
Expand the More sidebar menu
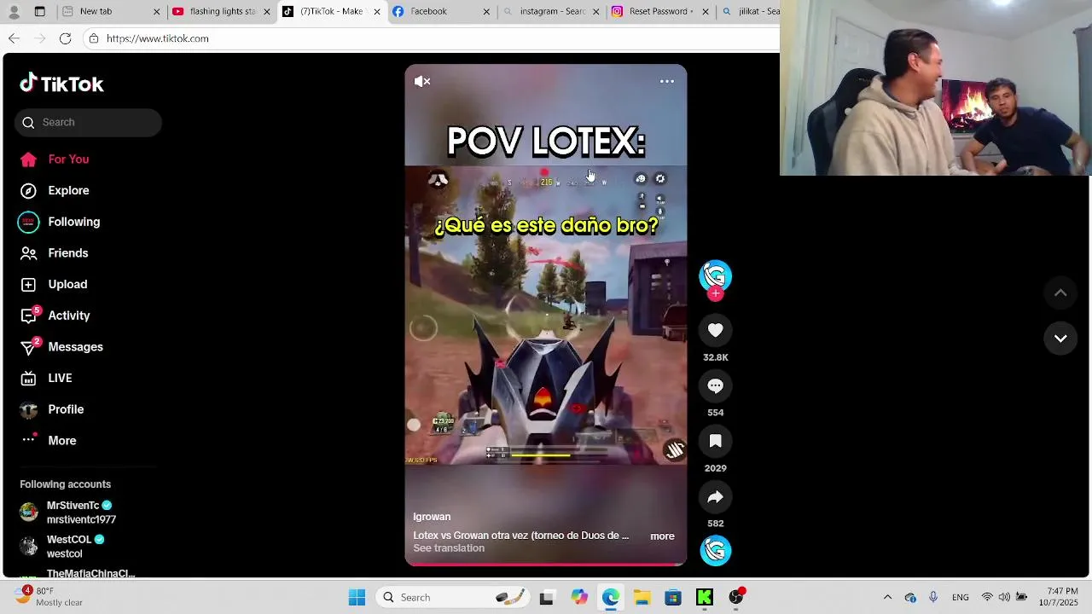point(61,441)
